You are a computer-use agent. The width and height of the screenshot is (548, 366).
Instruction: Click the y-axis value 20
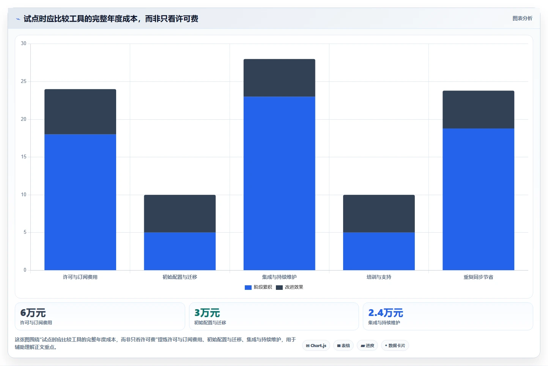pyautogui.click(x=24, y=119)
